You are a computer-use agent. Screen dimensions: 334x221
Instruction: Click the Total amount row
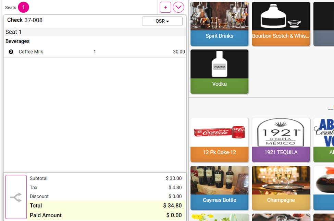pos(106,206)
